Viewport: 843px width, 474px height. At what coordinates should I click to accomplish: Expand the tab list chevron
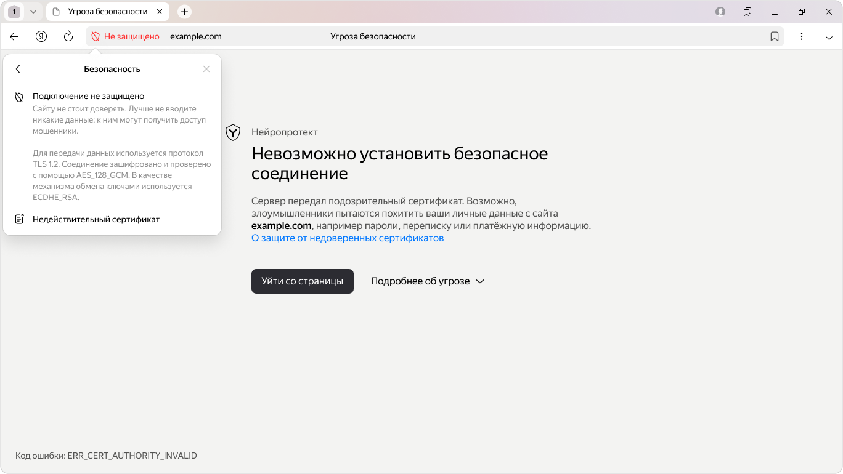[x=33, y=12]
